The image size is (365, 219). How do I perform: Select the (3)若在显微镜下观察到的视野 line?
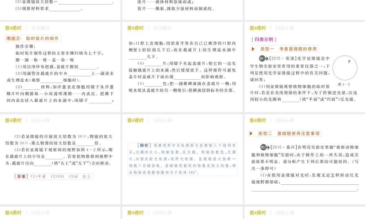point(63,150)
